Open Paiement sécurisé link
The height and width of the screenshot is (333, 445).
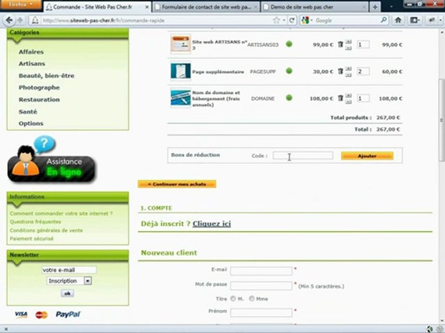click(x=32, y=239)
